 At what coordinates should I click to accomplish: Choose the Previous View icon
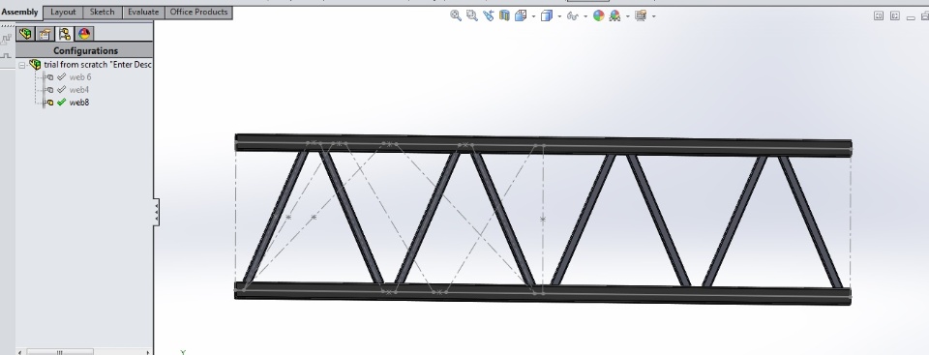pos(488,16)
